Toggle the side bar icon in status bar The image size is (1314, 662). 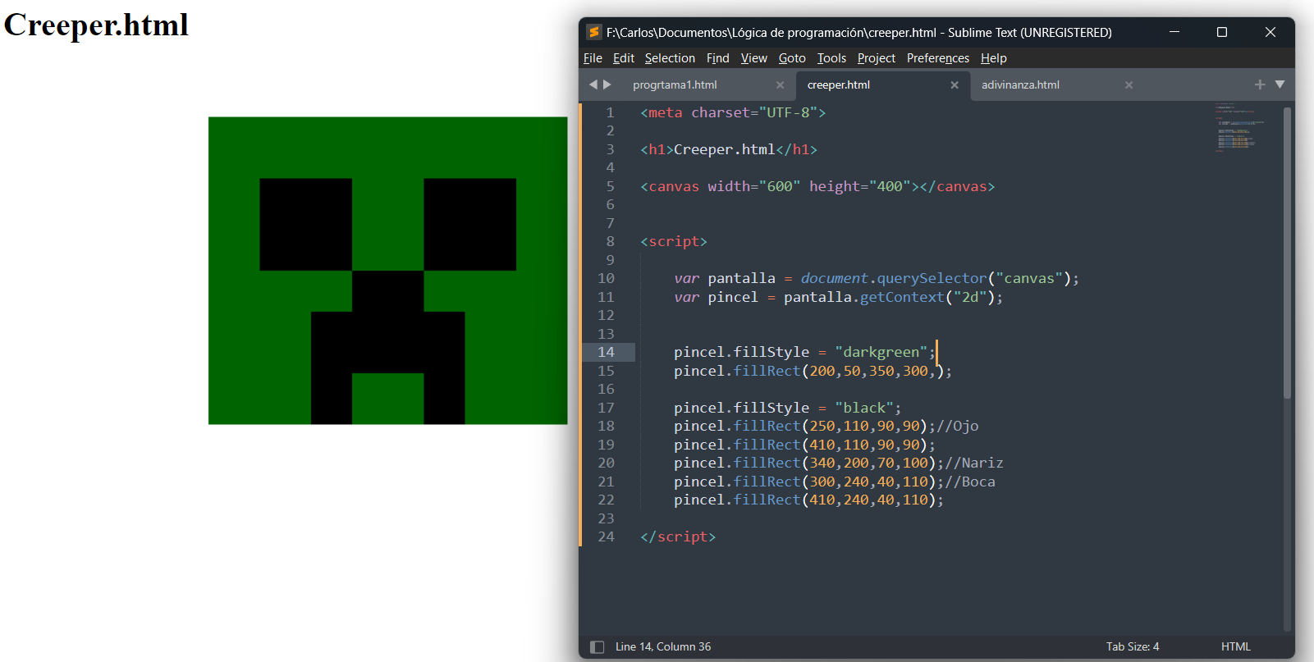tap(597, 647)
